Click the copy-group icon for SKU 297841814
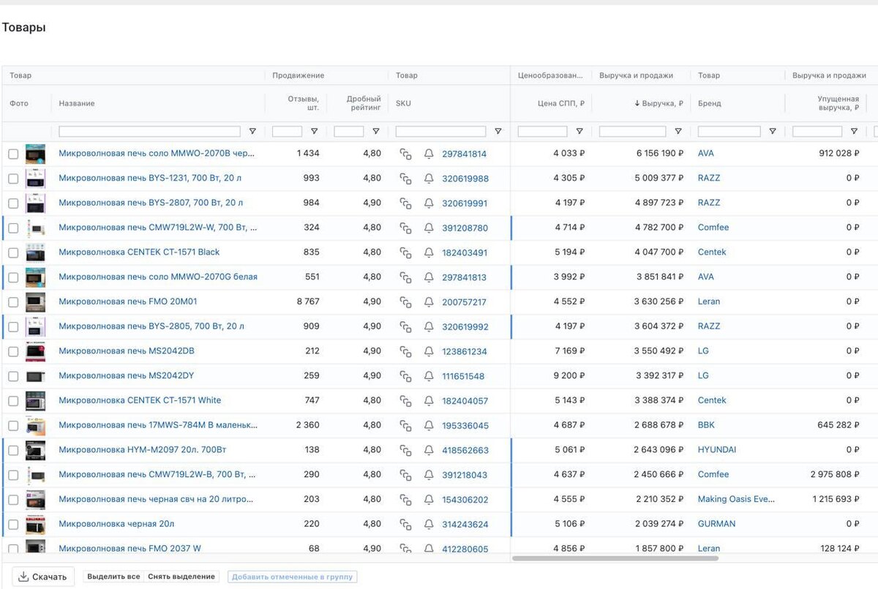The image size is (878, 589). tap(405, 154)
